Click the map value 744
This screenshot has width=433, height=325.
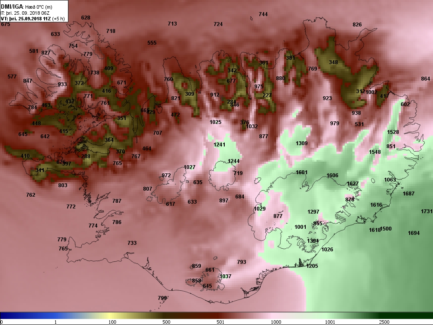[x=263, y=14]
